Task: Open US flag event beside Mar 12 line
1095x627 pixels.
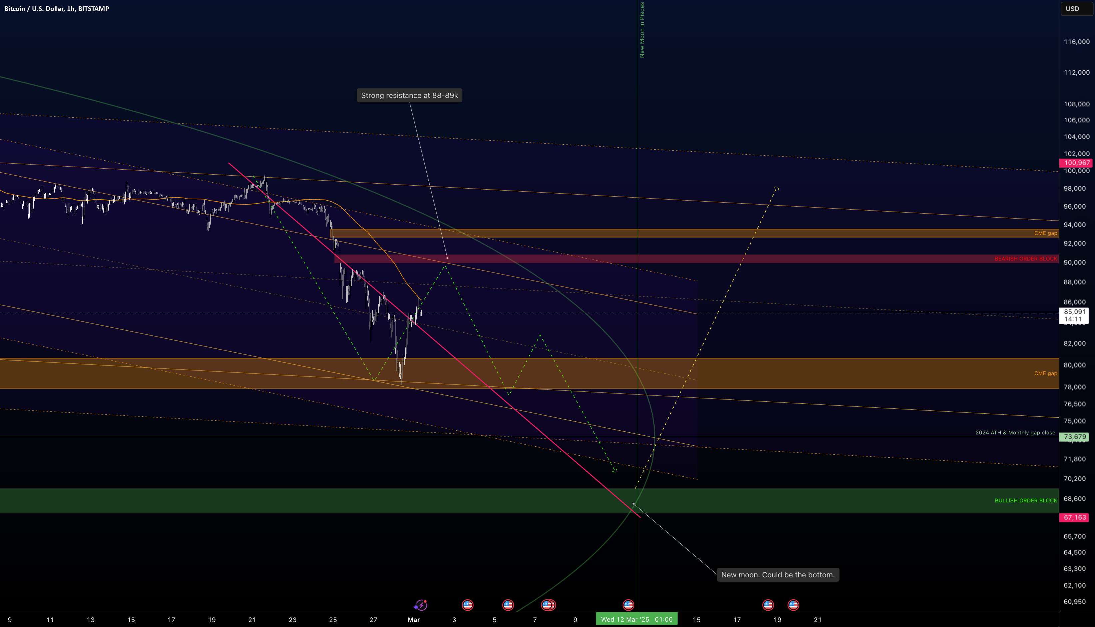Action: [x=629, y=605]
